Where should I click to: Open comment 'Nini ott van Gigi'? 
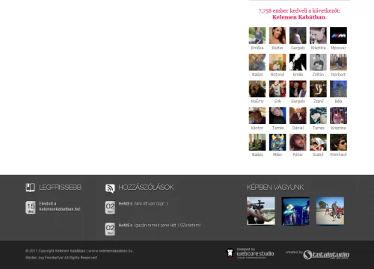coord(151,204)
